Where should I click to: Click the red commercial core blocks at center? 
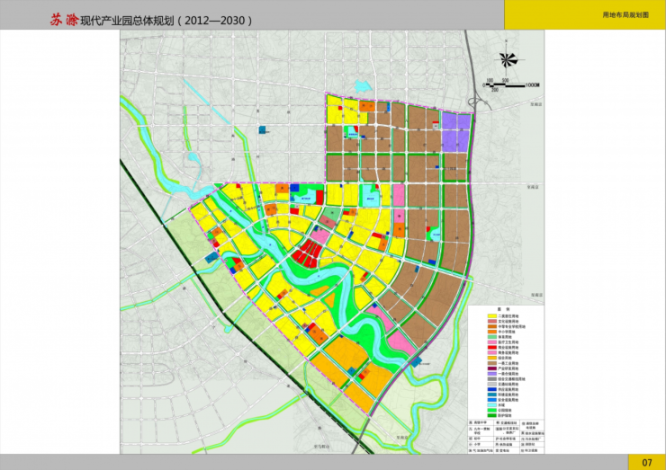coord(307,253)
